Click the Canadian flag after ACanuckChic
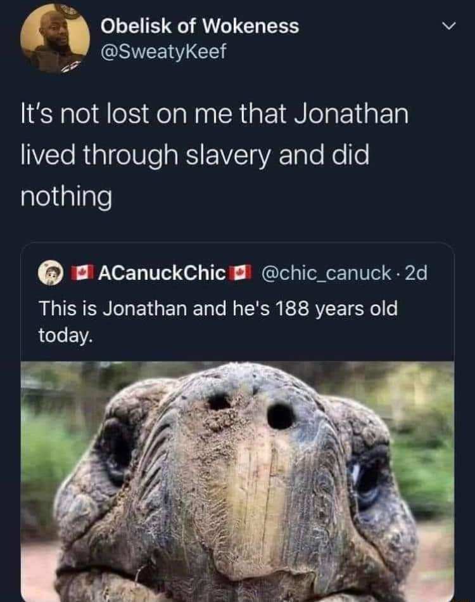The image size is (475, 602). click(x=240, y=272)
